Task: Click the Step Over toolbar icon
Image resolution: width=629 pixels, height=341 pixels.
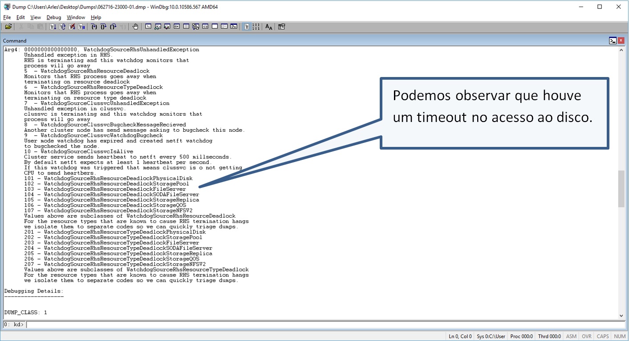Action: [103, 27]
